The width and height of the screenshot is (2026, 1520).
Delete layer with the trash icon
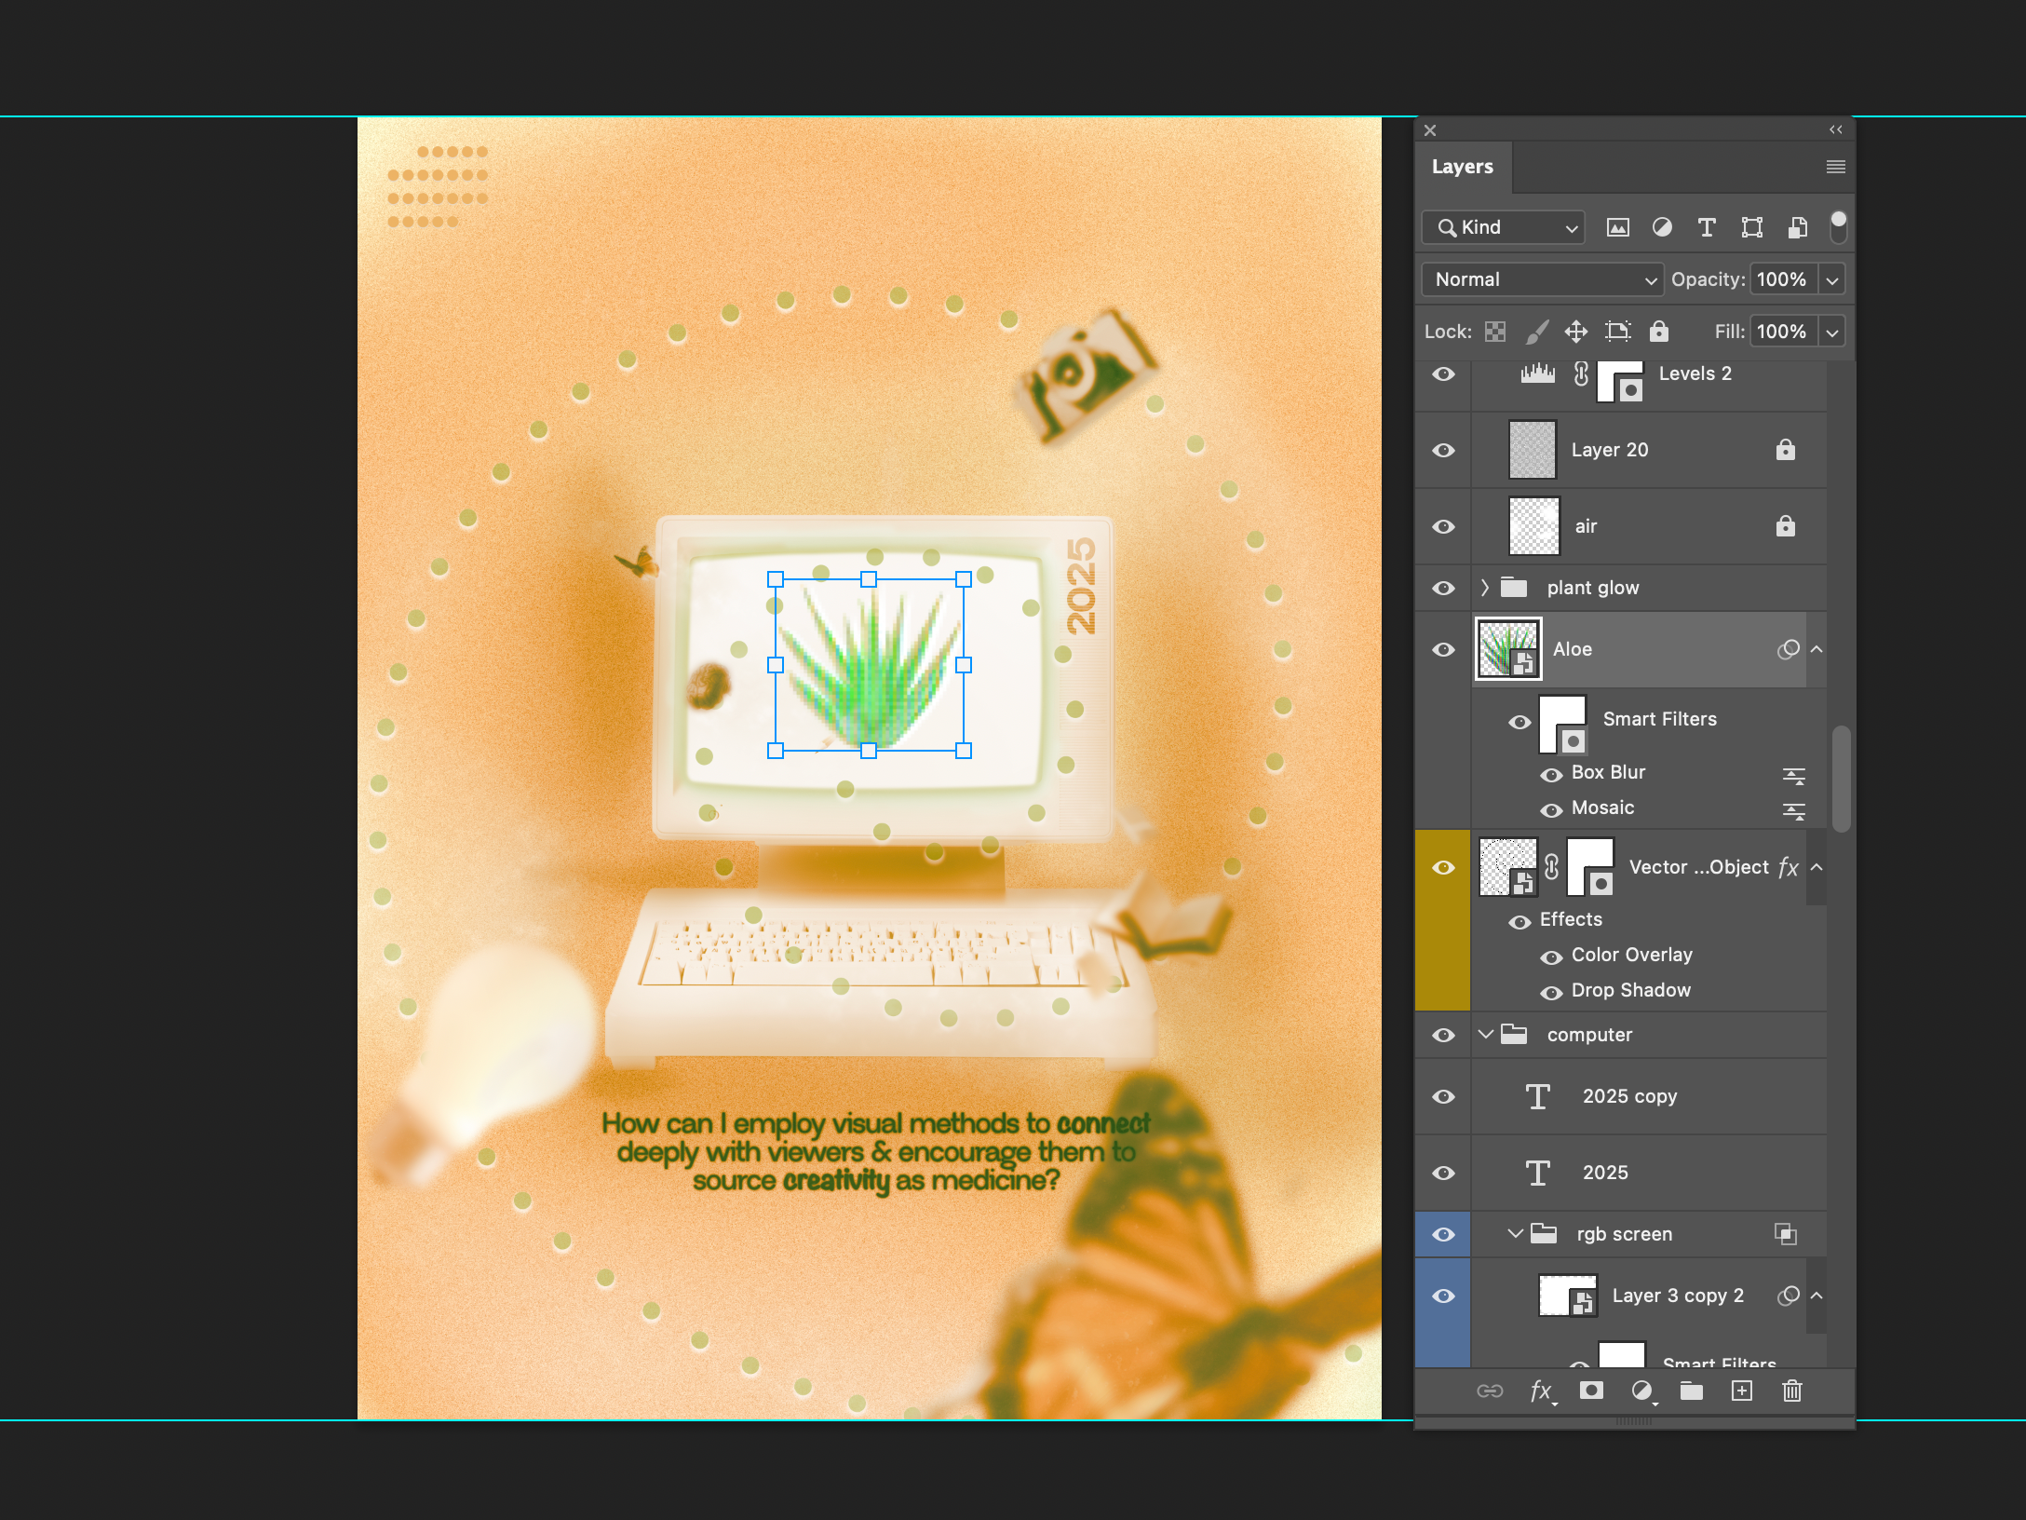(x=1792, y=1391)
